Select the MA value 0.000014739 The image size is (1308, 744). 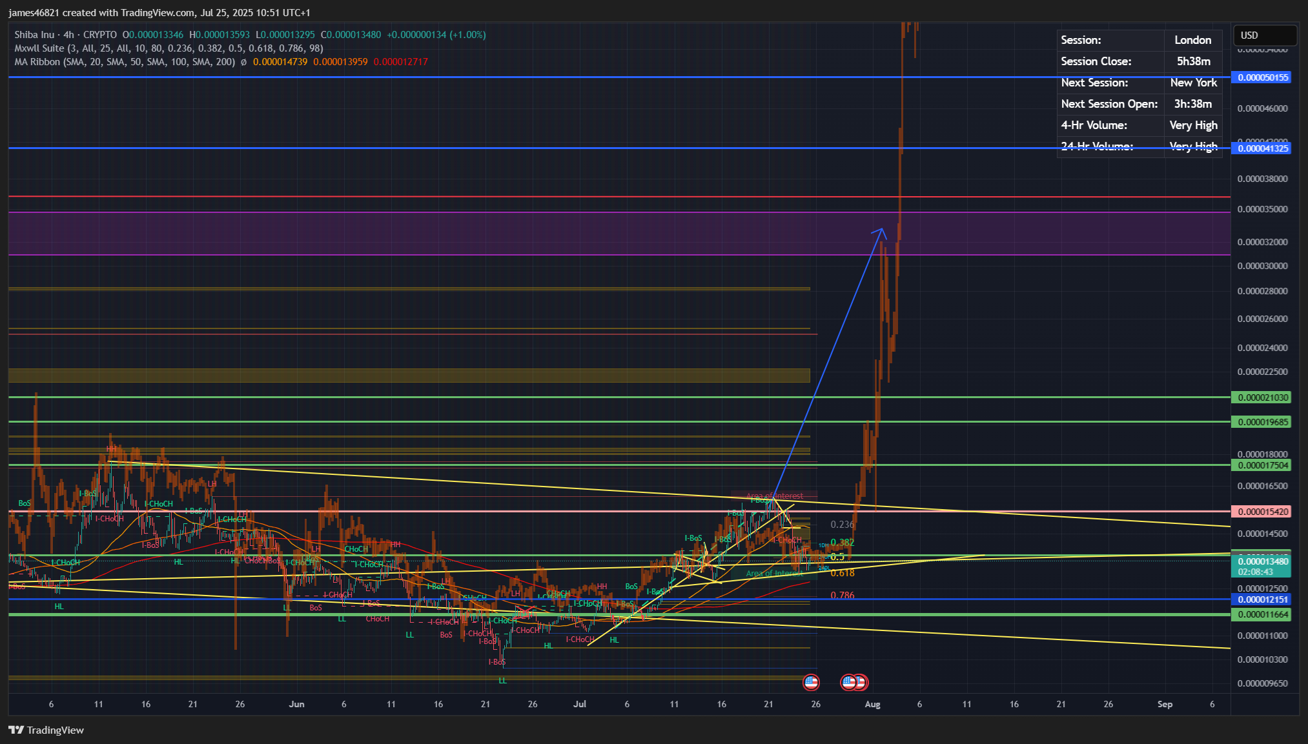(x=280, y=62)
